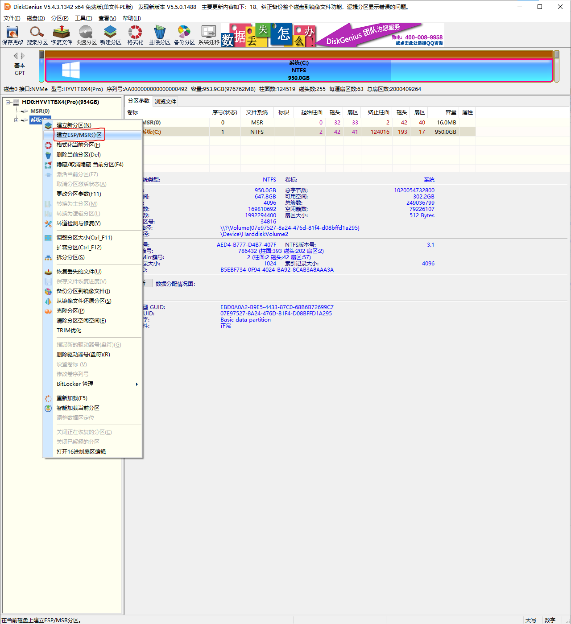The width and height of the screenshot is (571, 624).
Task: Click the 序号(状态) column header
Action: [x=225, y=112]
